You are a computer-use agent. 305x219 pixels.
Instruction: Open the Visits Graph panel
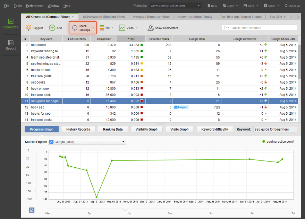(179, 129)
